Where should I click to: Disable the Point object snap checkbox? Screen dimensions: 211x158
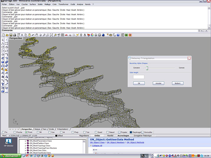(27, 132)
